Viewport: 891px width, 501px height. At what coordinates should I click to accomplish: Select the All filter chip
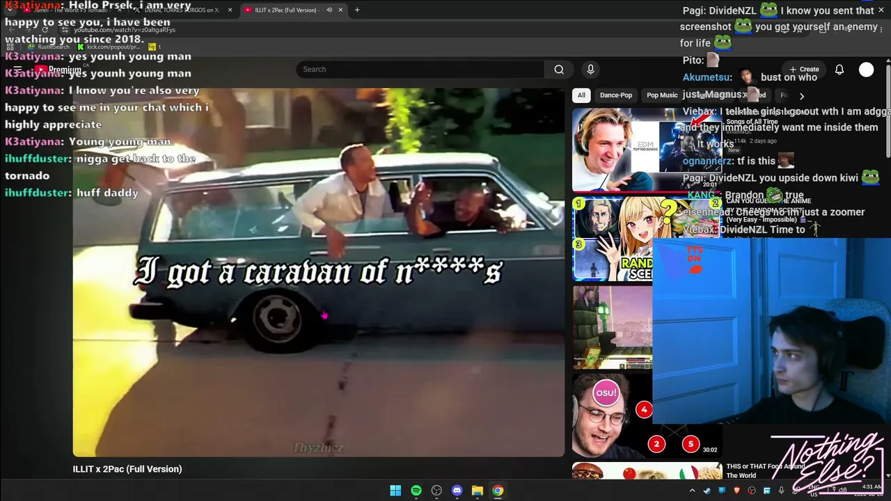(581, 95)
